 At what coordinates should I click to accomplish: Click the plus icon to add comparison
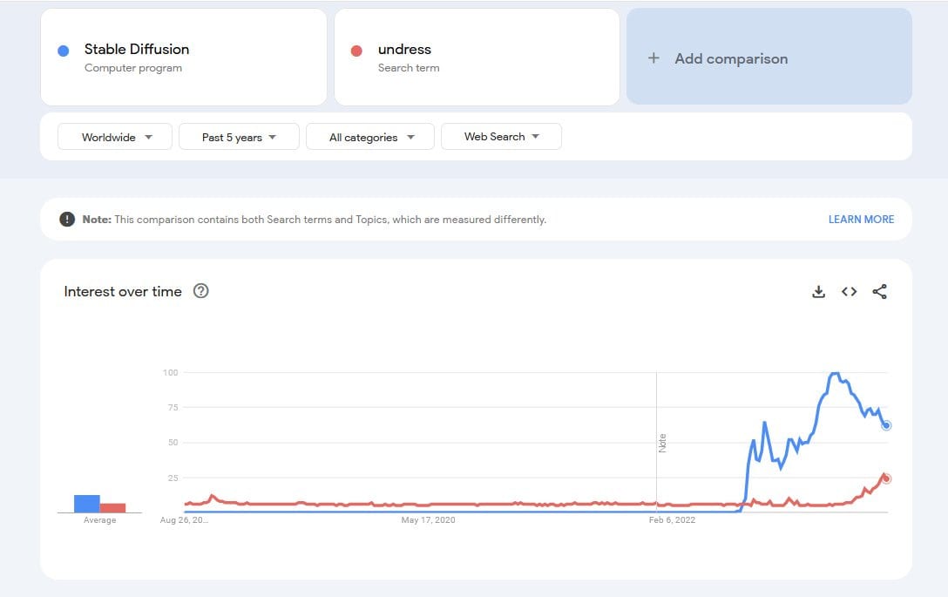tap(653, 58)
